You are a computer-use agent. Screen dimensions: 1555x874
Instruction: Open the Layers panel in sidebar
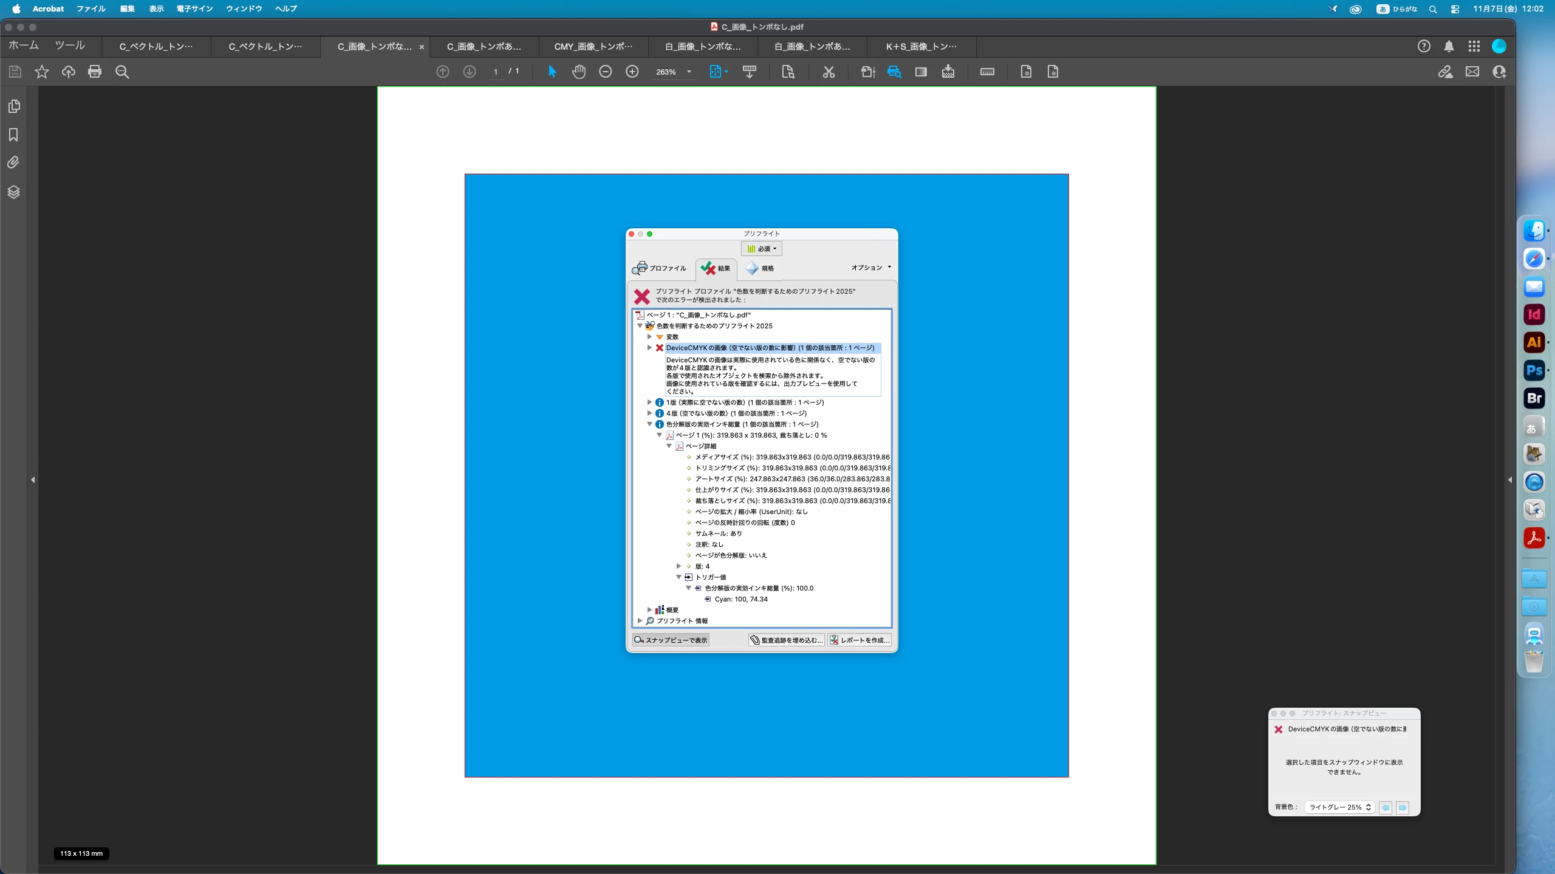point(13,192)
